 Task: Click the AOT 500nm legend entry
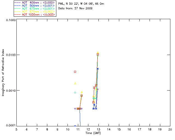point(35,5)
